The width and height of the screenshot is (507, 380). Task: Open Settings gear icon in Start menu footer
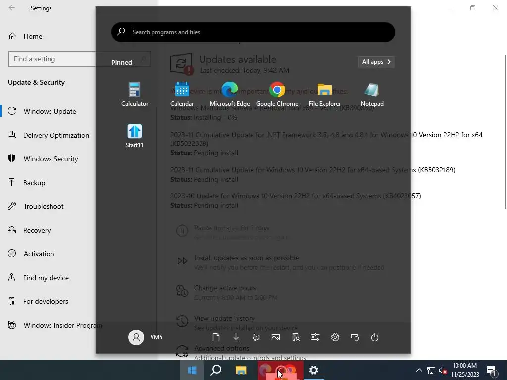335,337
